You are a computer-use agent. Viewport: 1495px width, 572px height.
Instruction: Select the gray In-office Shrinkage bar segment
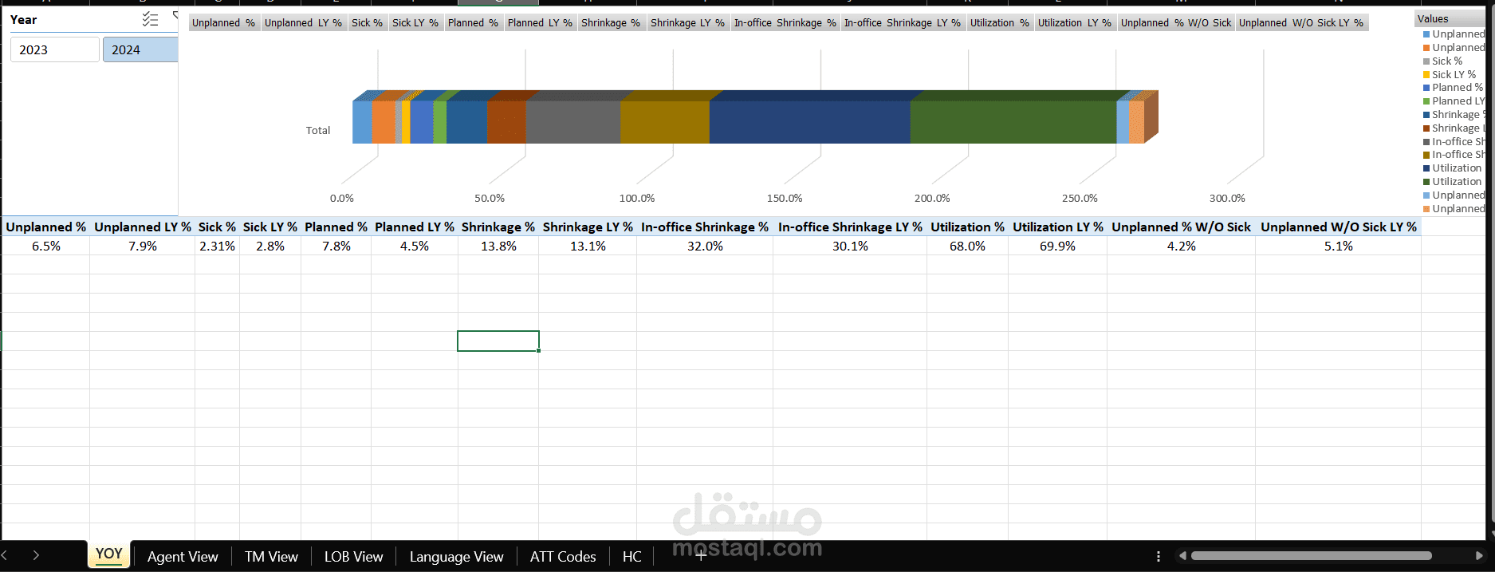coord(572,122)
